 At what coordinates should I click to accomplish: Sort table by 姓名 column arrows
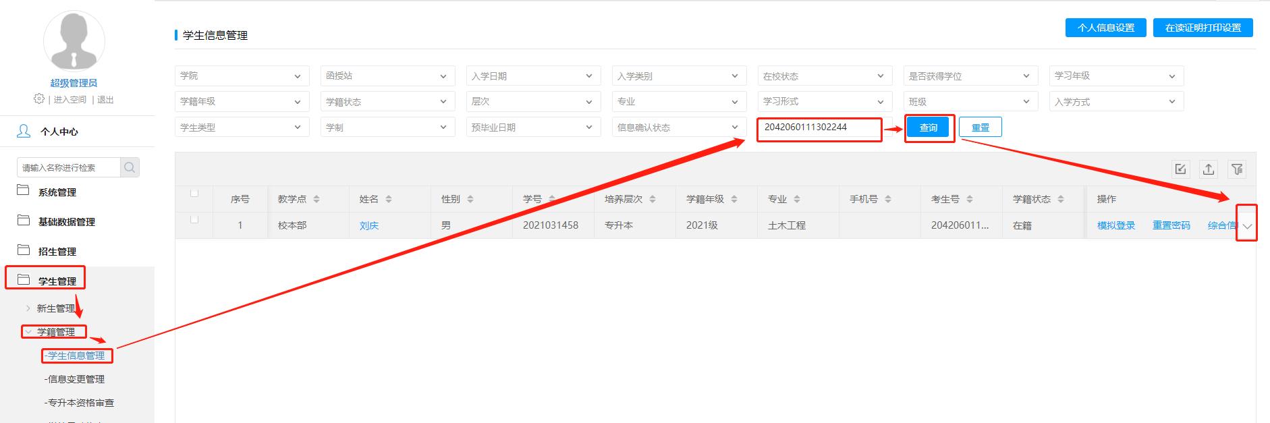(389, 199)
